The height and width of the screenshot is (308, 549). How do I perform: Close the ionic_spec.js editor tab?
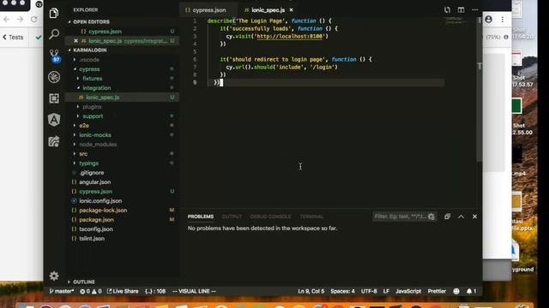[291, 10]
